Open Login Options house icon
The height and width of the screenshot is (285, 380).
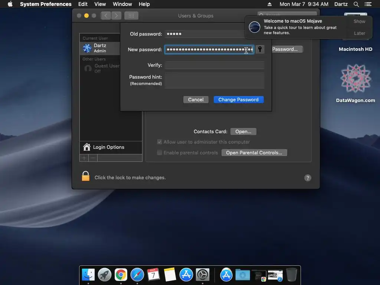[x=86, y=147]
